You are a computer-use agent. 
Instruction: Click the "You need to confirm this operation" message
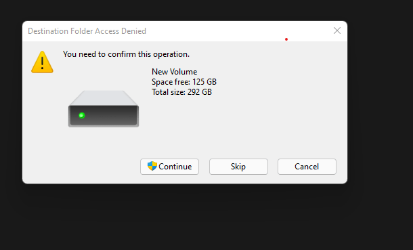tap(126, 54)
